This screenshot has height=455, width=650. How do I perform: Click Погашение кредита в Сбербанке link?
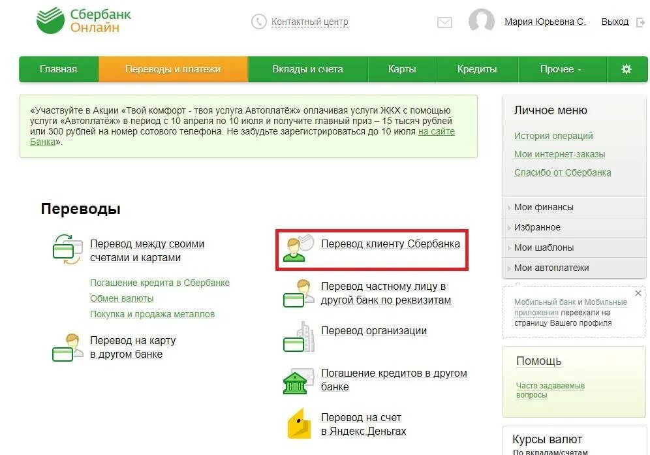tap(160, 283)
